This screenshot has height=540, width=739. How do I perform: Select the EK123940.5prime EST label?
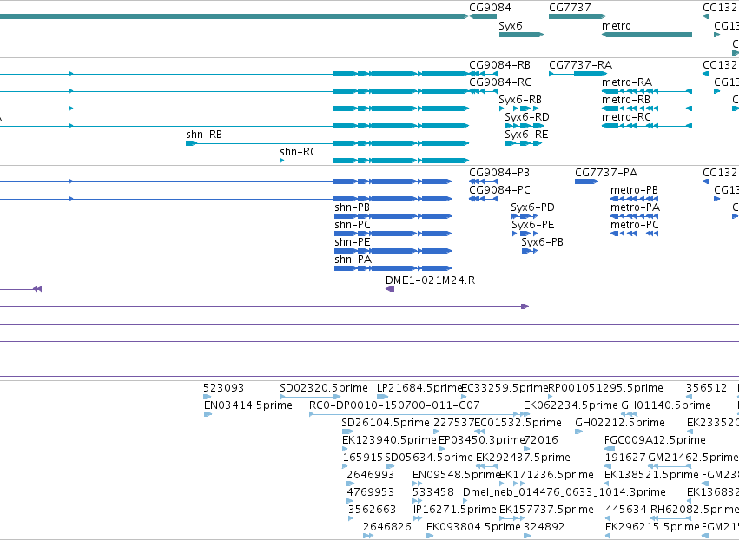[x=389, y=440]
